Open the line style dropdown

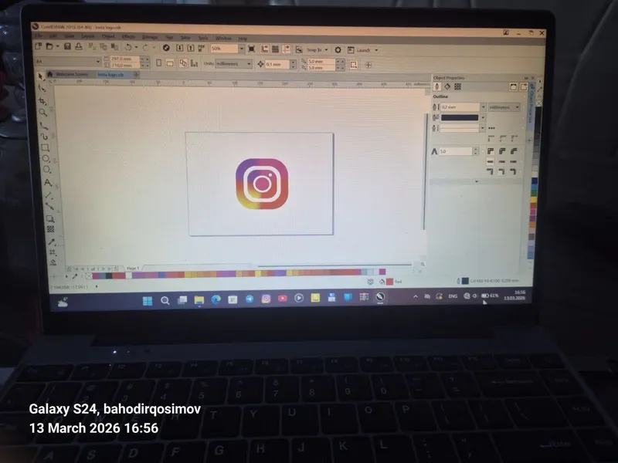tap(482, 128)
